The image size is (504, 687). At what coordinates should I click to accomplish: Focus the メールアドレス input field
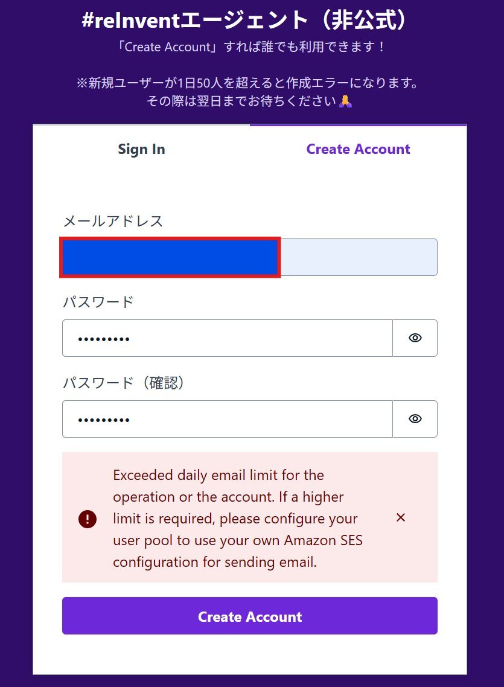[358, 257]
